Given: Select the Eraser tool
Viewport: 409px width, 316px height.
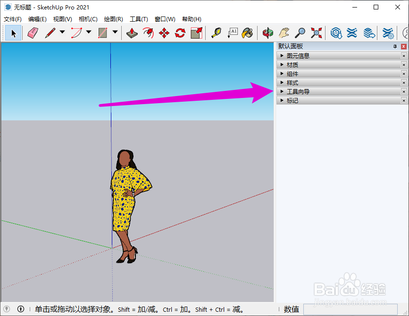Looking at the screenshot, I should 32,32.
